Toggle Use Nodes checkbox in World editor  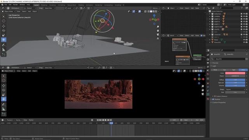click(x=202, y=35)
